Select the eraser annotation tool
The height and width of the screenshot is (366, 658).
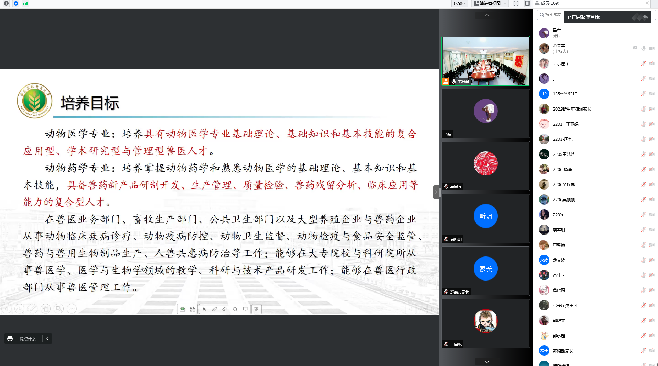pos(225,309)
